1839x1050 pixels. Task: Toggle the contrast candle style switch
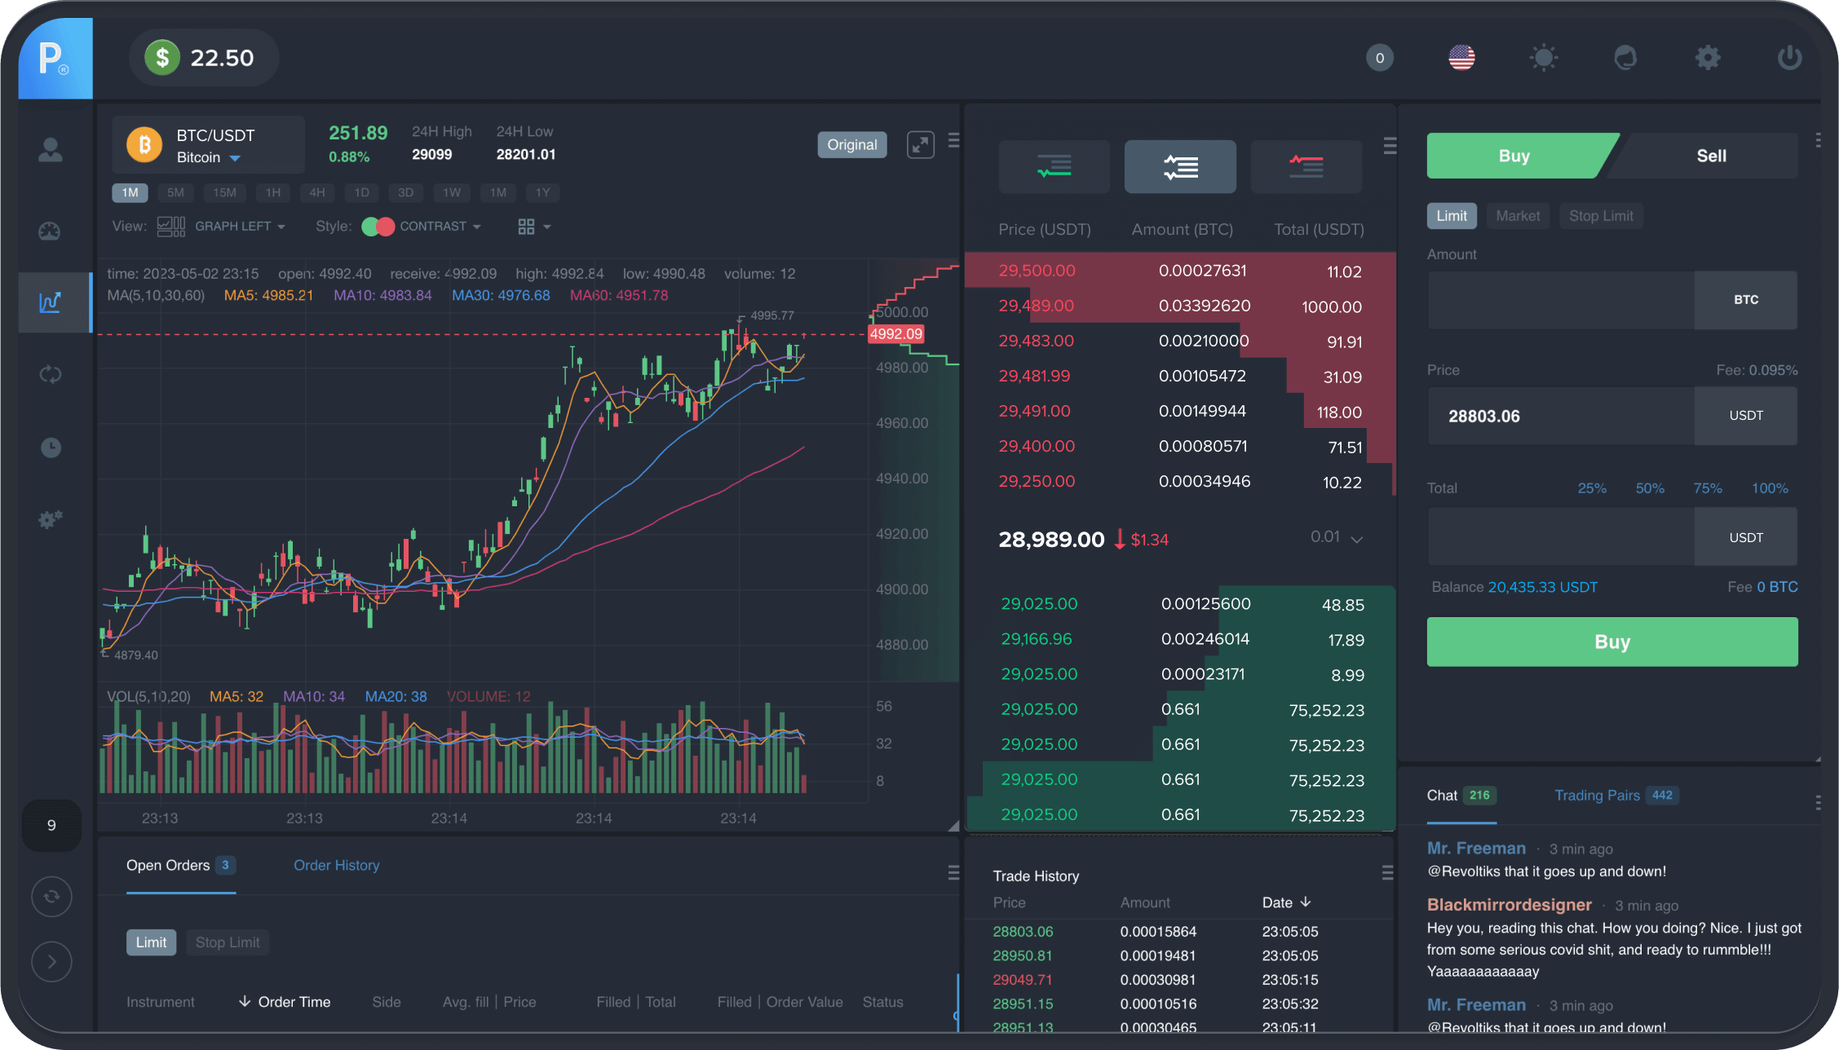click(x=378, y=227)
